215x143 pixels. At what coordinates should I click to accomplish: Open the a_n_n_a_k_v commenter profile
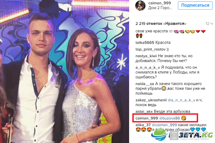[148, 67]
